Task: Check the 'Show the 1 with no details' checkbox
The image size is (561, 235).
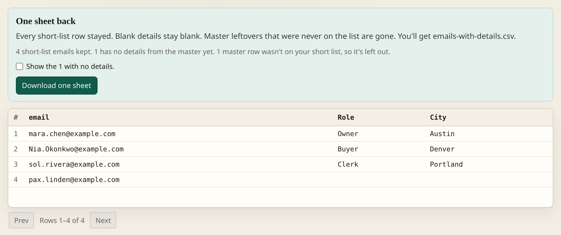Action: point(19,66)
